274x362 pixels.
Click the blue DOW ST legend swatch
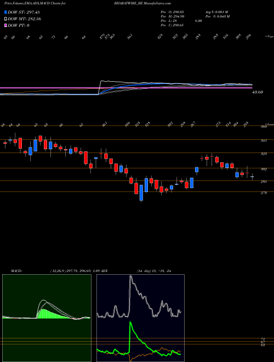pos(6,12)
